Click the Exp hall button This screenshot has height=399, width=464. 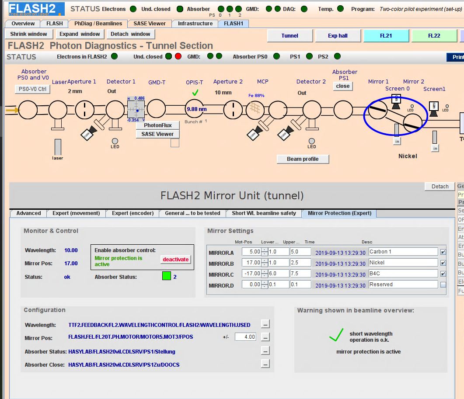pos(338,36)
